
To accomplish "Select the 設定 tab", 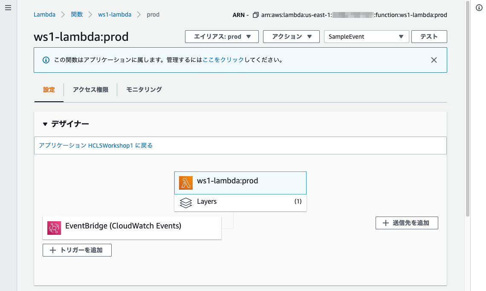I will tap(49, 90).
